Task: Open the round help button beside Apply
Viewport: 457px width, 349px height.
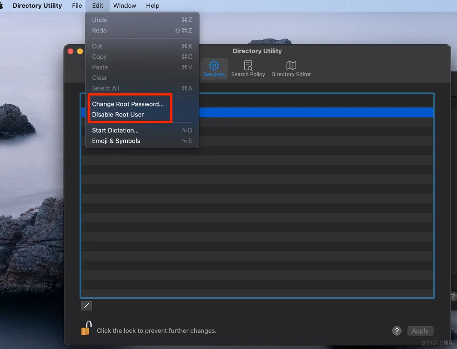Action: click(397, 330)
